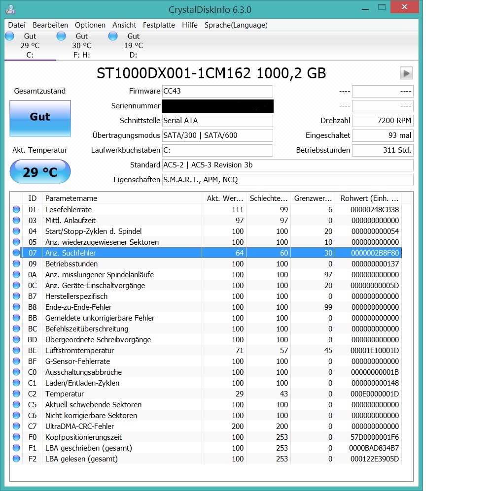Click status dot of Start/Stopp-Zyklen row

[x=16, y=231]
